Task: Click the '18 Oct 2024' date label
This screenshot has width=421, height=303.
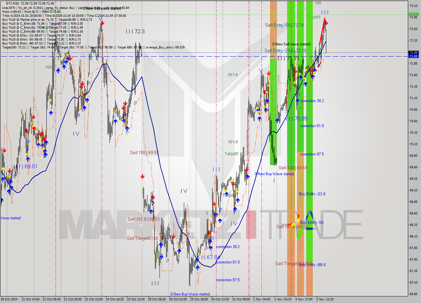Action: pos(9,299)
